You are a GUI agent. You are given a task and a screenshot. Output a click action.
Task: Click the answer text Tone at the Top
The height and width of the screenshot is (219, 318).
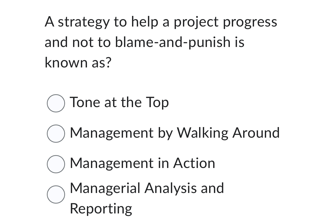tap(119, 103)
